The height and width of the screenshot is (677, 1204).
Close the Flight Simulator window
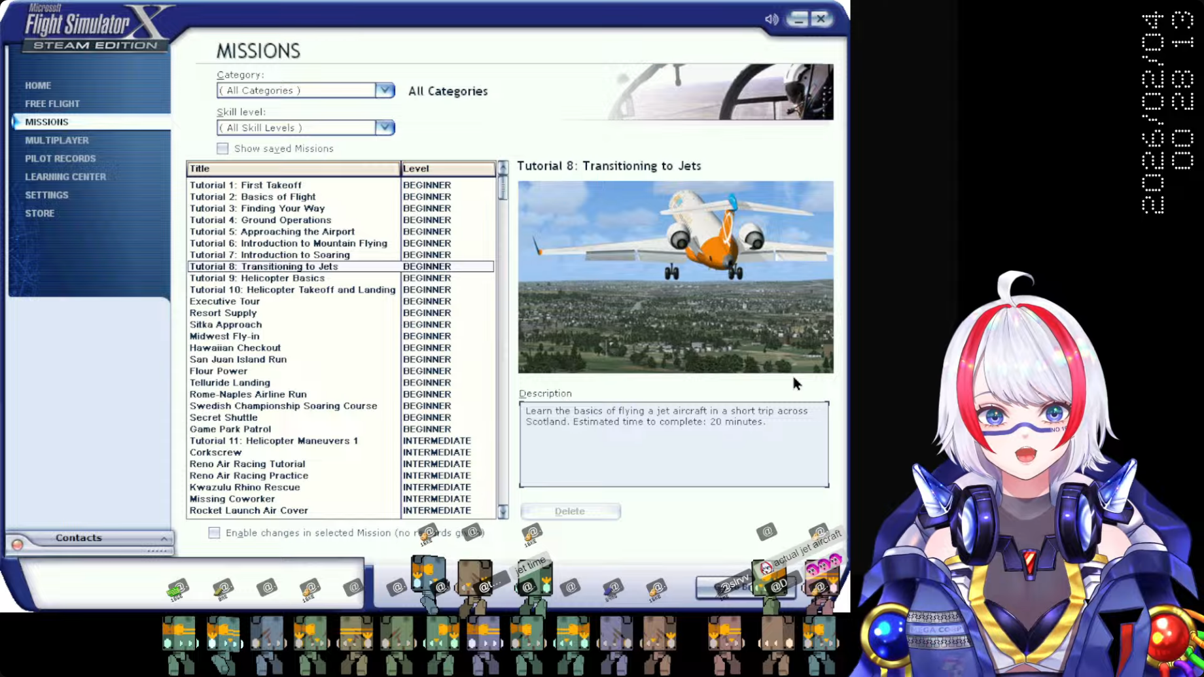coord(821,19)
